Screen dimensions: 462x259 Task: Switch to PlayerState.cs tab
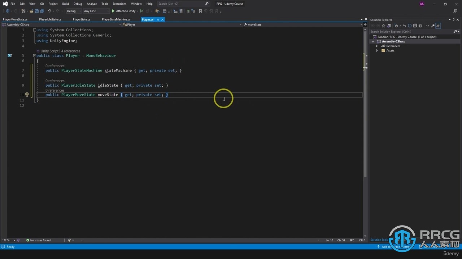click(x=82, y=19)
